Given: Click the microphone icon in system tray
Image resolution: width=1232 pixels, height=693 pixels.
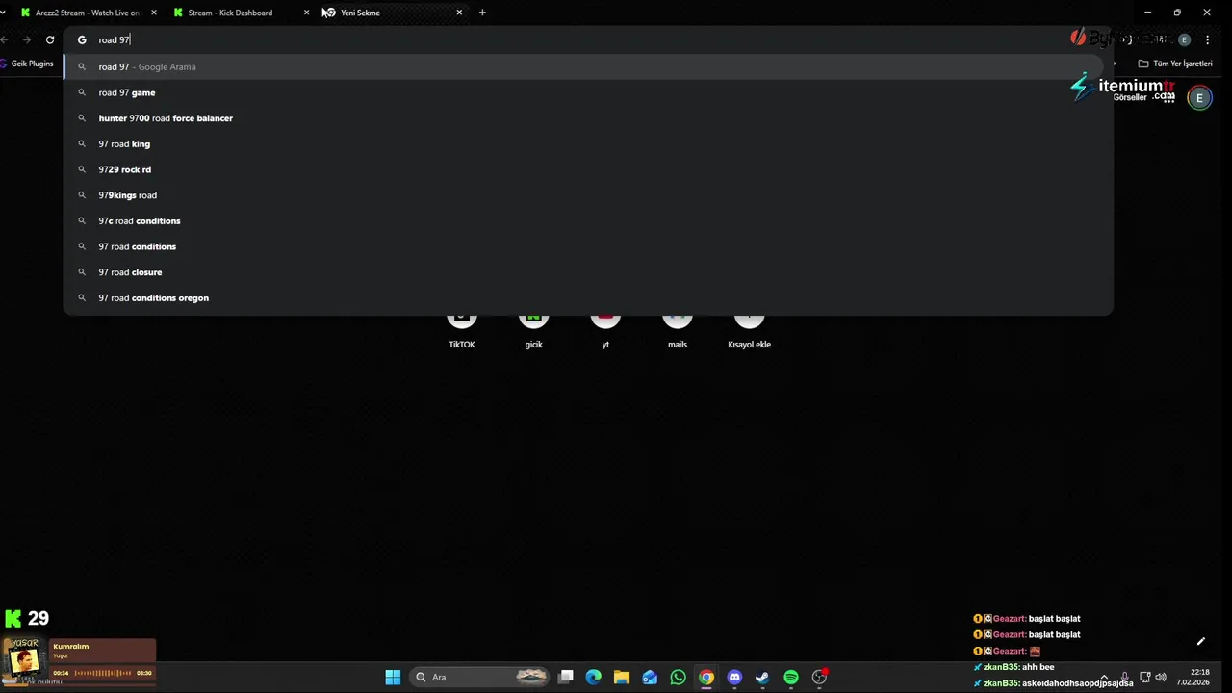Looking at the screenshot, I should point(1125,677).
